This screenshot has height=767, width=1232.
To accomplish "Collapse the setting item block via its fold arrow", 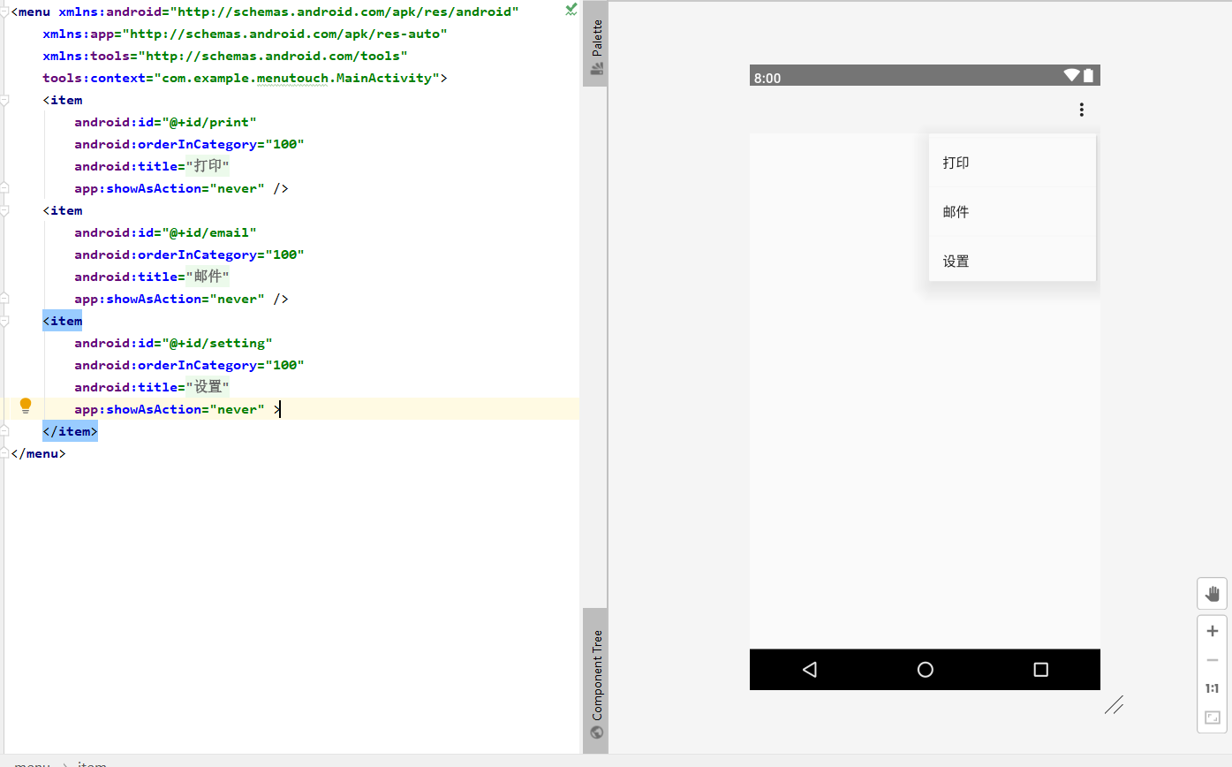I will pyautogui.click(x=6, y=321).
